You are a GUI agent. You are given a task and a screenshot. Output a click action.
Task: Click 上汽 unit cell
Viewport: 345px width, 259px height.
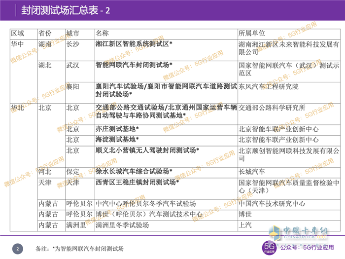point(289,226)
